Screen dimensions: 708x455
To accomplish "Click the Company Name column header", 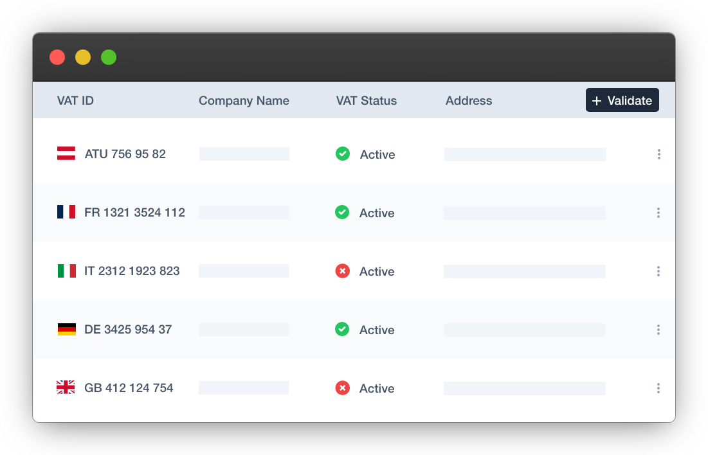I will click(244, 100).
